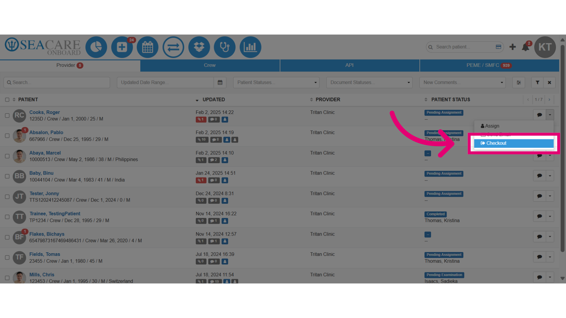566x318 pixels.
Task: Go to next page of patient list
Action: point(549,100)
